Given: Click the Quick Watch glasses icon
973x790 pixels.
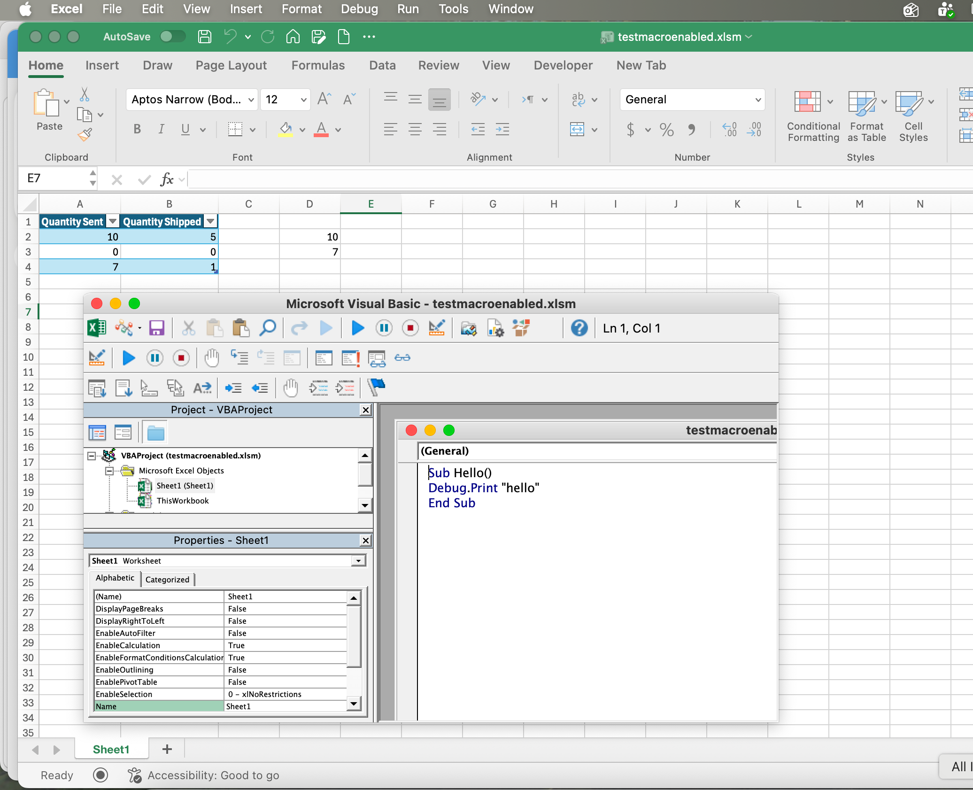Looking at the screenshot, I should click(402, 358).
